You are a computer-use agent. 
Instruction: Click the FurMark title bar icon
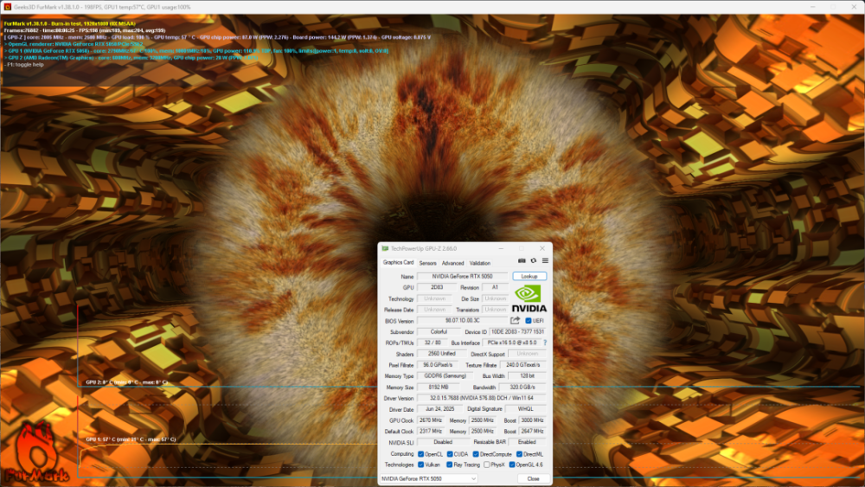click(7, 7)
